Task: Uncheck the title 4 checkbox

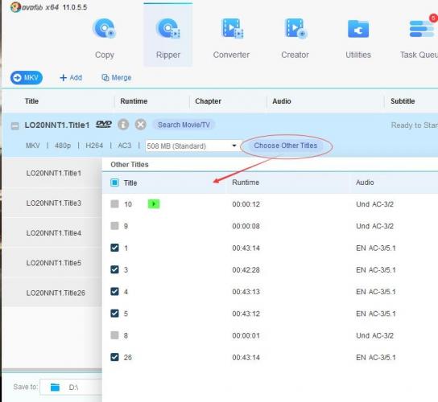Action: (x=114, y=292)
